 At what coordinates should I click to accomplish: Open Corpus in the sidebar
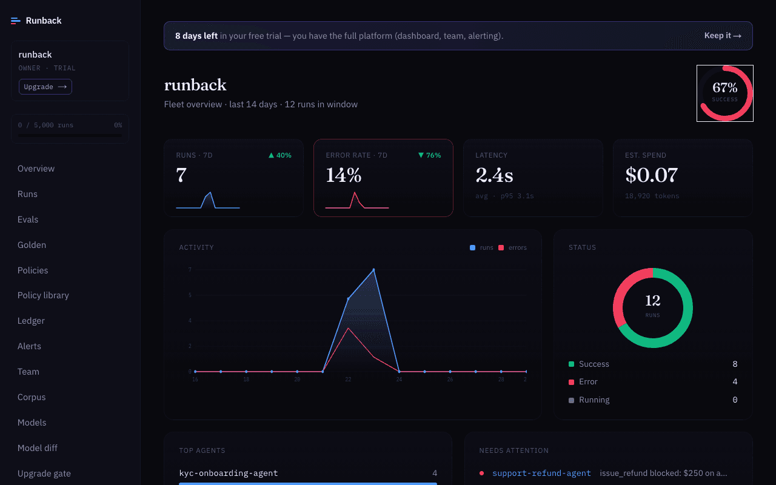[x=32, y=397]
